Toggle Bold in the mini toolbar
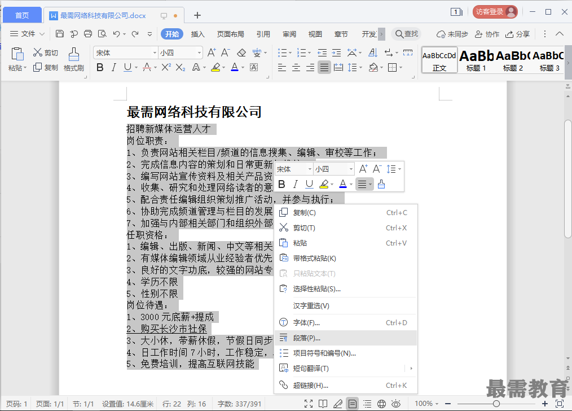The width and height of the screenshot is (572, 411). click(x=281, y=184)
